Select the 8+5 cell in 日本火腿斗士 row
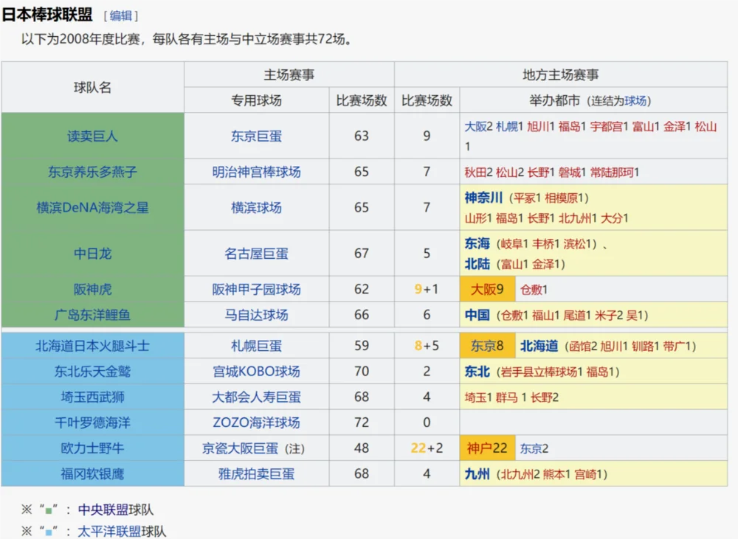Screen dimensions: 738x539 click(427, 346)
